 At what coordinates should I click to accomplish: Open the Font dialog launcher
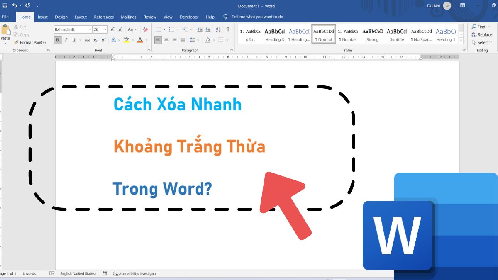click(x=149, y=51)
